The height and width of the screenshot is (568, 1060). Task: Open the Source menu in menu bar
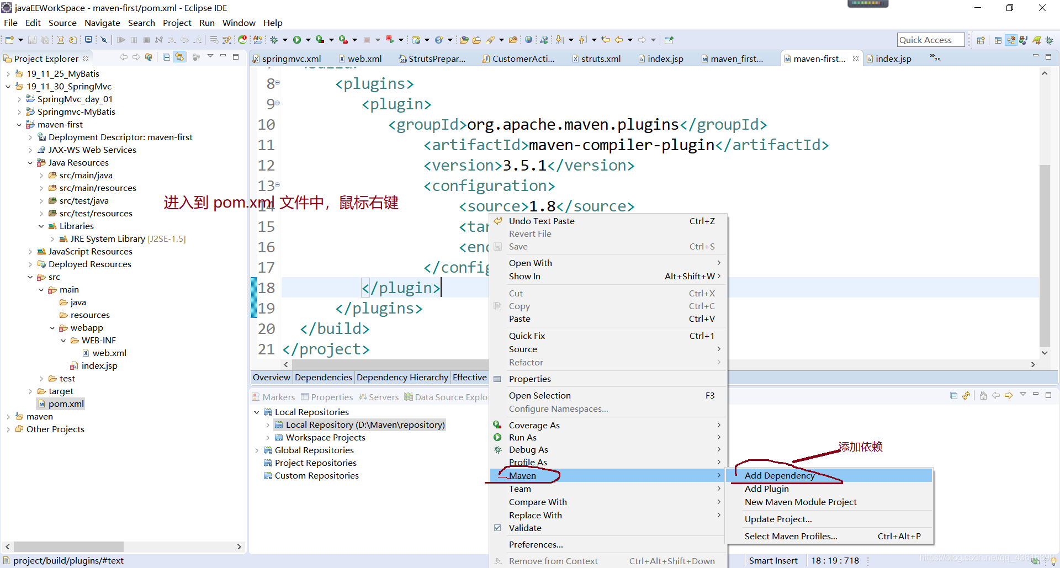point(62,23)
